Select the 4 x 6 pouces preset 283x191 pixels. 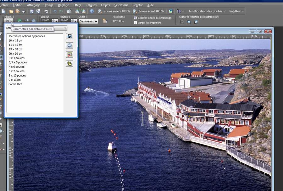tap(17, 66)
